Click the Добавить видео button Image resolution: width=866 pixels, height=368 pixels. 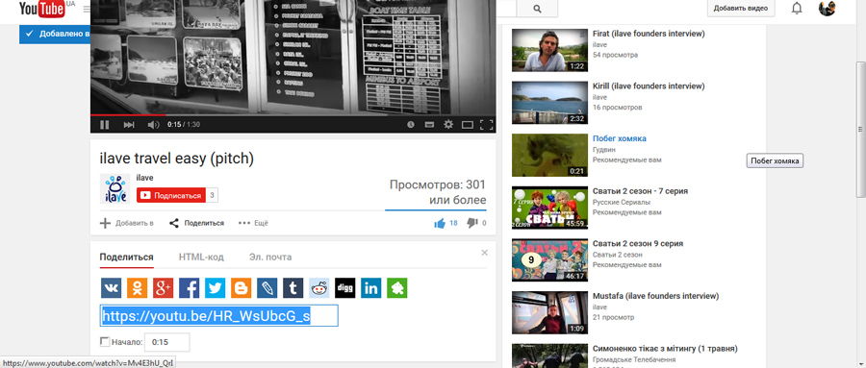[741, 9]
